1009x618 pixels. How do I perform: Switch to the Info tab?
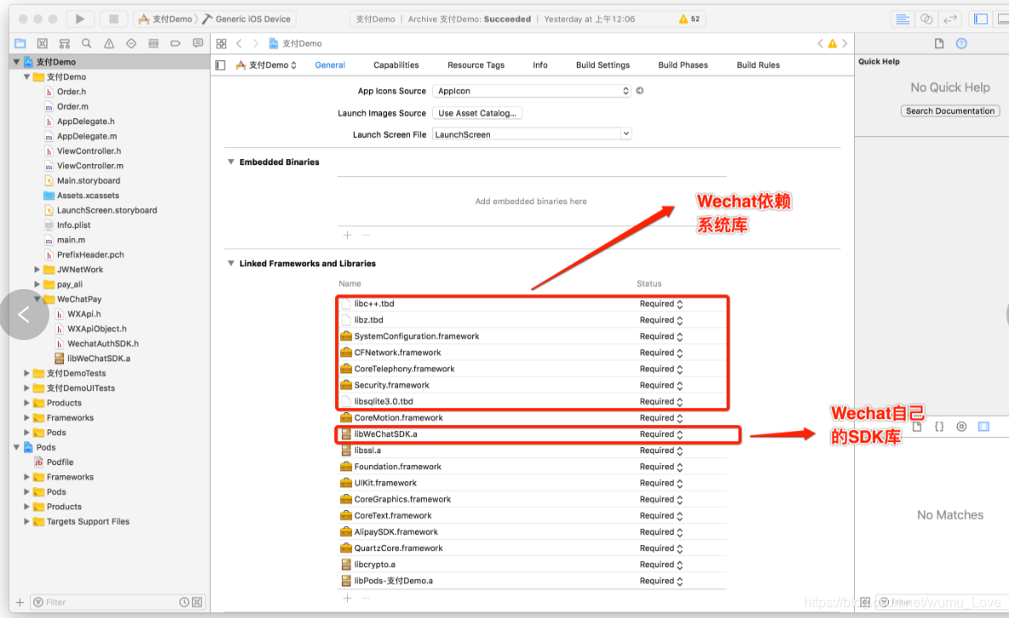click(540, 65)
